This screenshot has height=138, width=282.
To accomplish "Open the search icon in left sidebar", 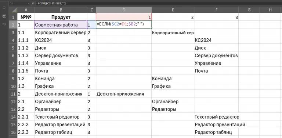I will click(4, 8).
